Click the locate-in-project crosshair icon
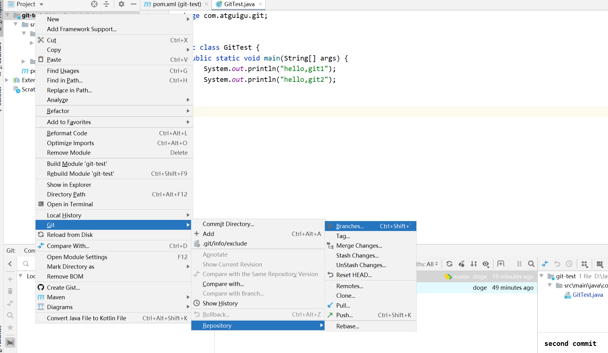The image size is (608, 353). pyautogui.click(x=94, y=4)
